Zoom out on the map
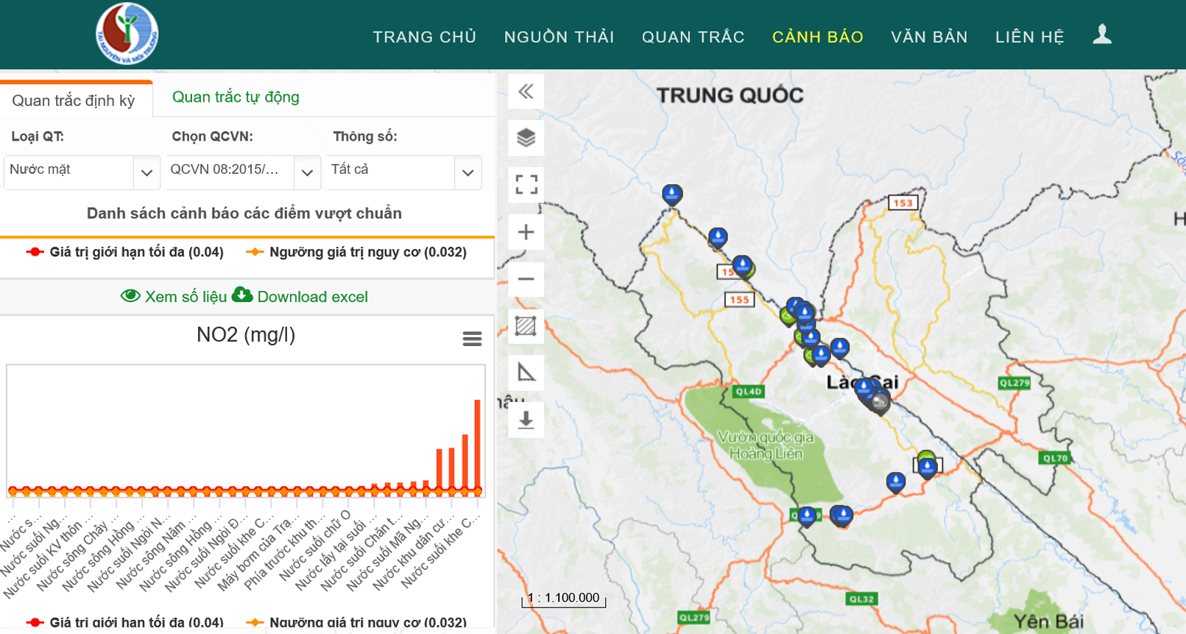 click(526, 279)
